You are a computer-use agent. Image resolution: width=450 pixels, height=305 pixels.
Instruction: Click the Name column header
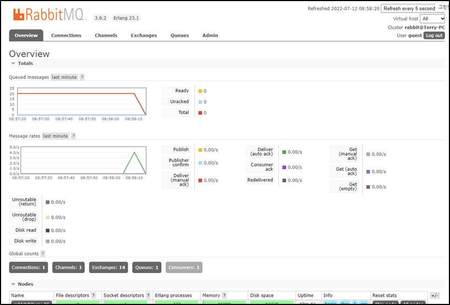18,295
